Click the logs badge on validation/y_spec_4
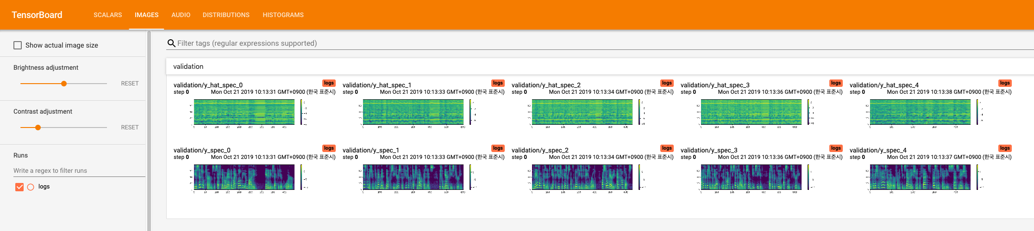Screen dimensions: 1034x231 (x=1005, y=148)
